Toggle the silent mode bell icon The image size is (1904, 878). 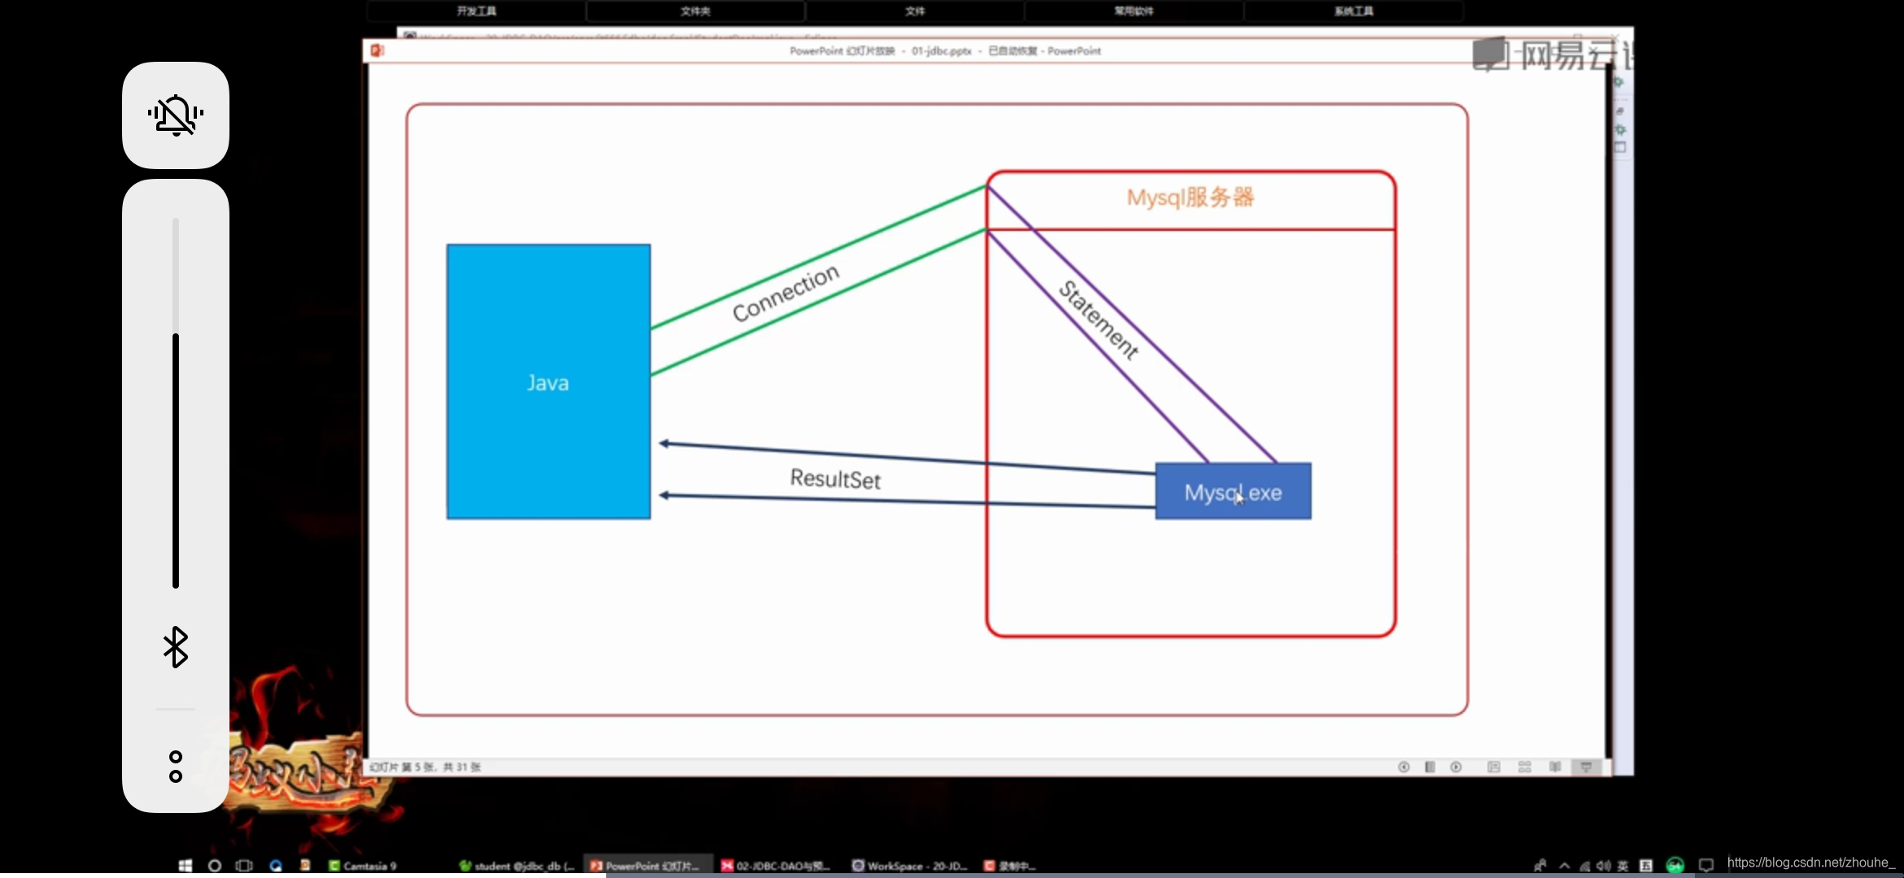176,115
